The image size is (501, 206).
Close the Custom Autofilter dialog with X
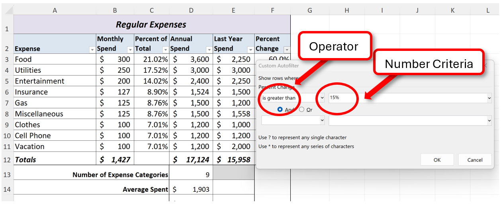tap(485, 65)
